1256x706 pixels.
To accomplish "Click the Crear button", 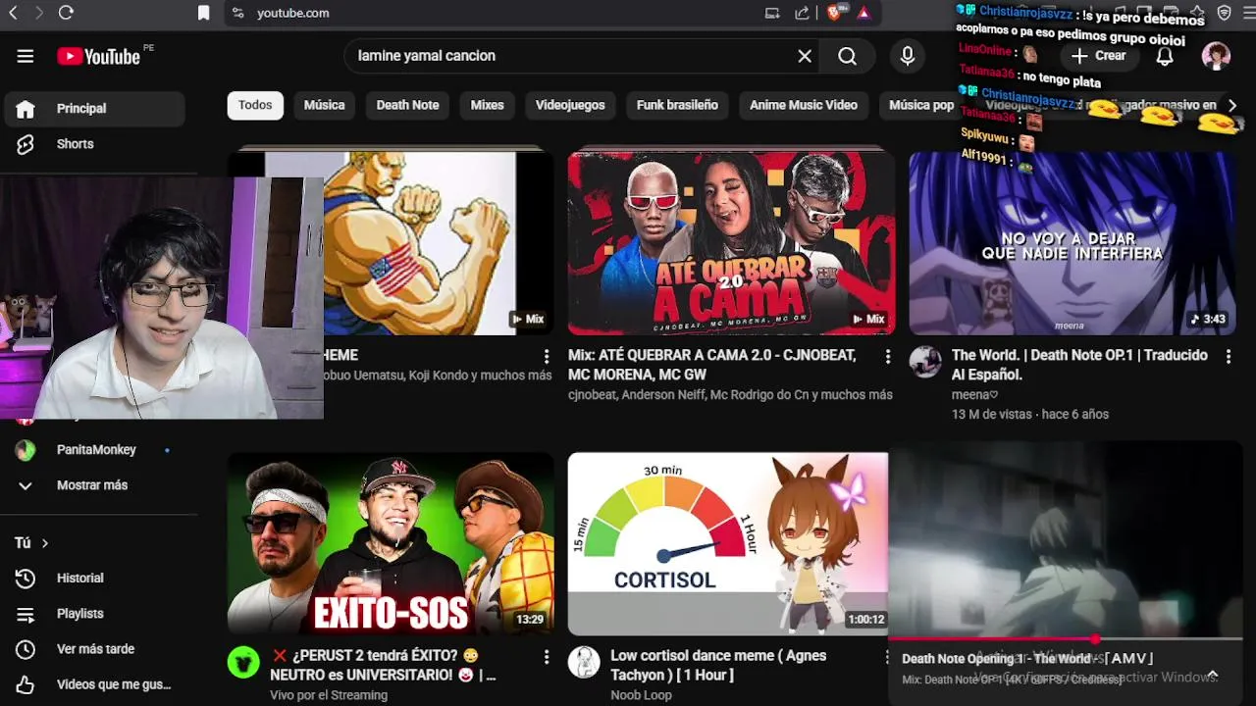I will 1099,56.
